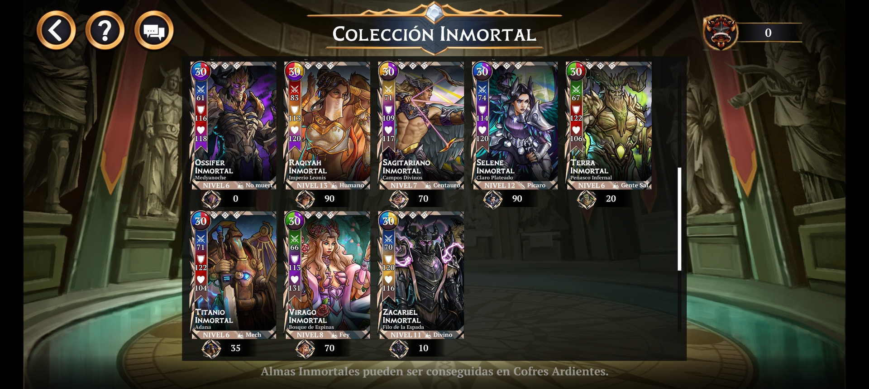Tap Selene's soul icon below card
The width and height of the screenshot is (869, 389).
click(493, 199)
